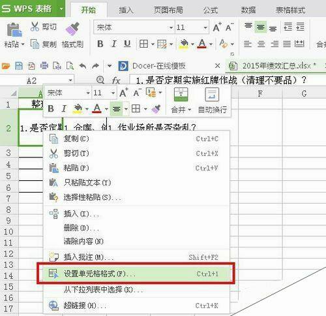
Task: Align text to top in the ribbon
Action: [x=248, y=26]
